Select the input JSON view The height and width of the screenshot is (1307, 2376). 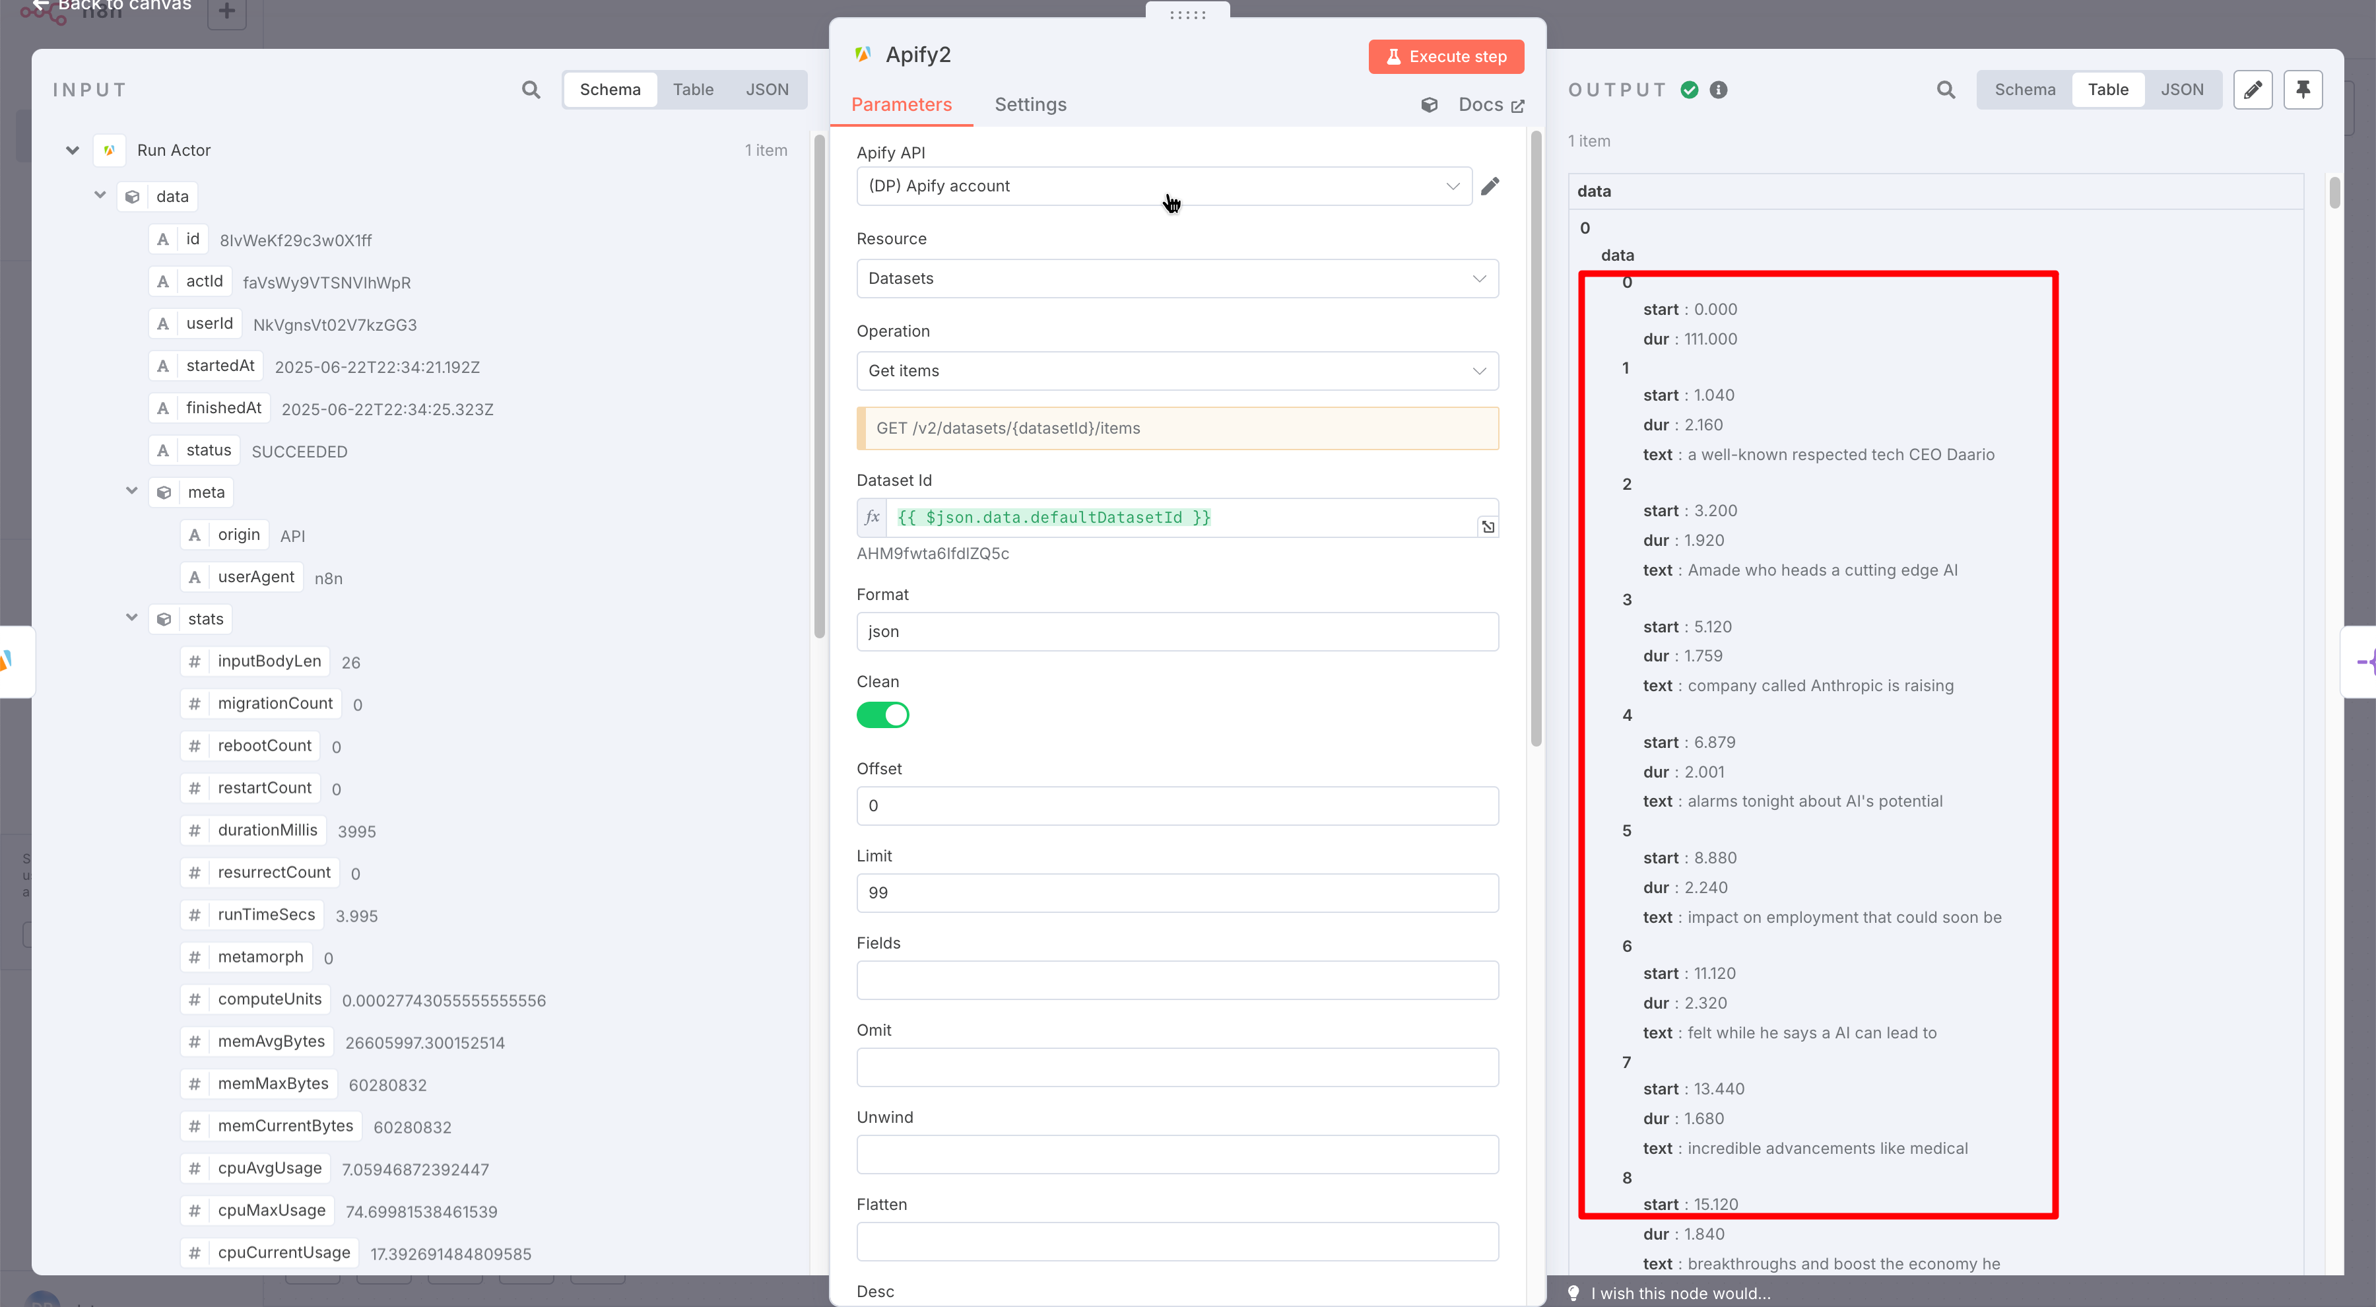click(766, 90)
